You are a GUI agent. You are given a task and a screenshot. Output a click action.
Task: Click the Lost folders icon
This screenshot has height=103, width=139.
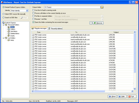[6, 38]
